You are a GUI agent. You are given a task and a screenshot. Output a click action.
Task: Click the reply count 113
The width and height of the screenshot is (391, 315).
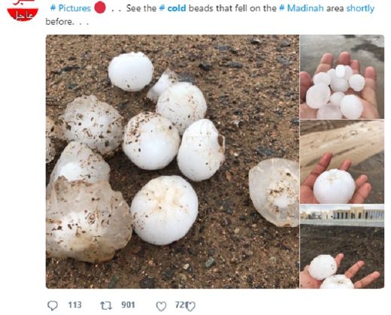(74, 305)
